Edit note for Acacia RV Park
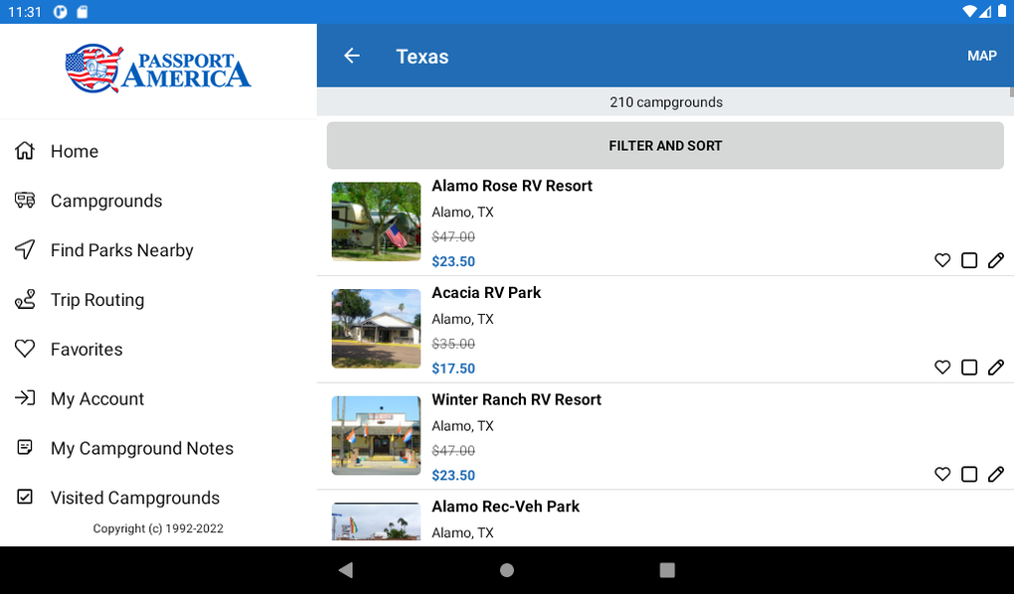This screenshot has height=594, width=1014. (996, 368)
